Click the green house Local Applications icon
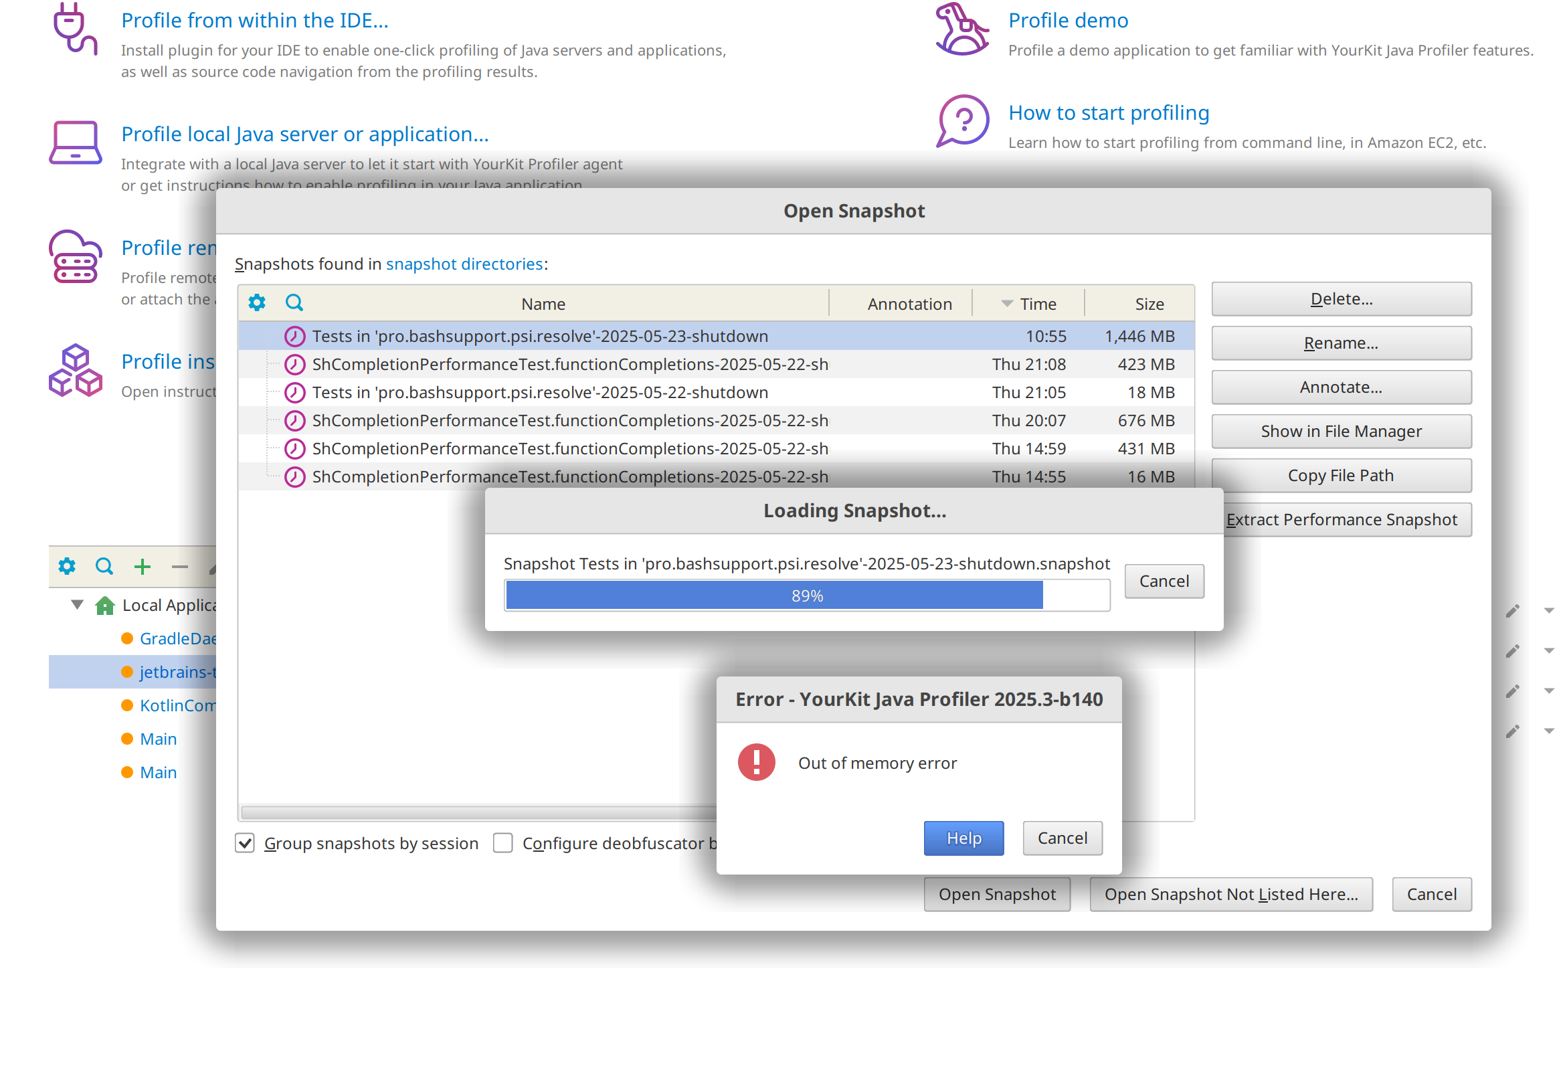This screenshot has width=1565, height=1092. click(104, 606)
